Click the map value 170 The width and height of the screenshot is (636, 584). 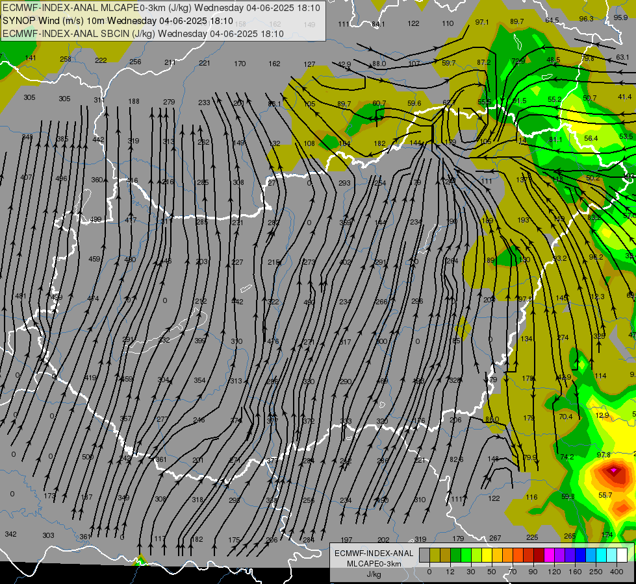click(240, 63)
